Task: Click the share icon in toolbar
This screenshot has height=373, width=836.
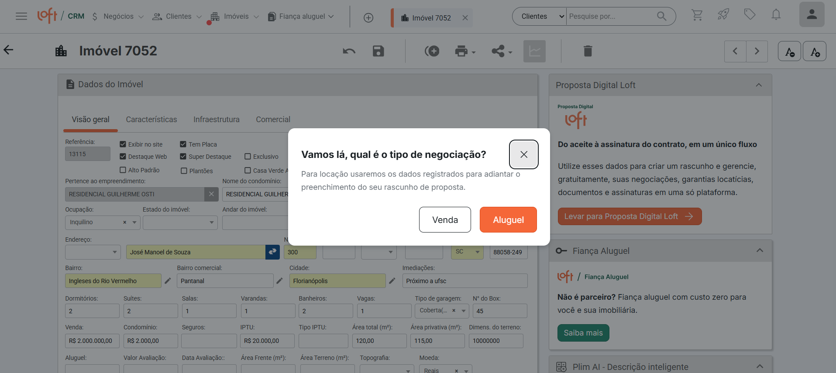Action: pyautogui.click(x=501, y=51)
